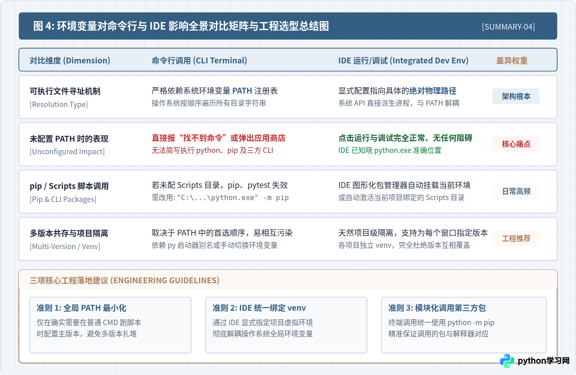
Task: Click text IDE 已知晓 python.exe 准确位置
Action: (x=390, y=150)
